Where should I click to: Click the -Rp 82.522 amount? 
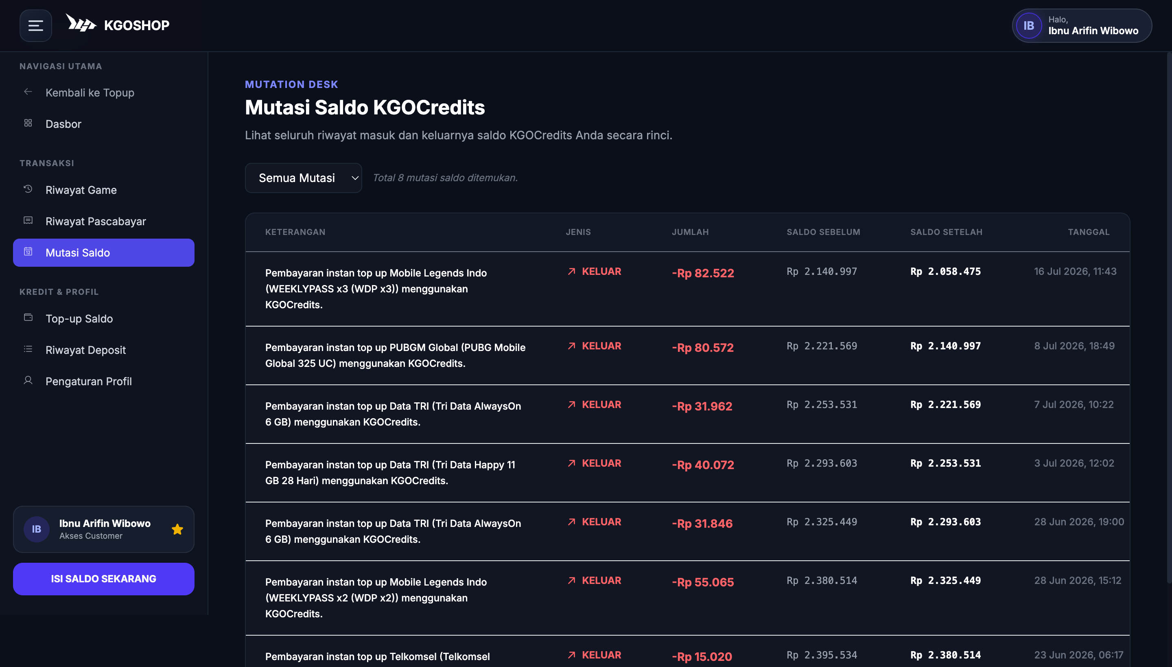703,273
